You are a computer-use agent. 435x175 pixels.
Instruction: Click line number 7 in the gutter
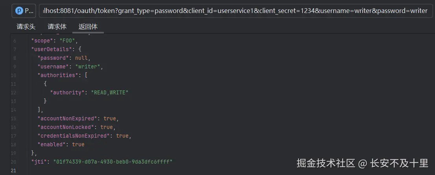15,49
